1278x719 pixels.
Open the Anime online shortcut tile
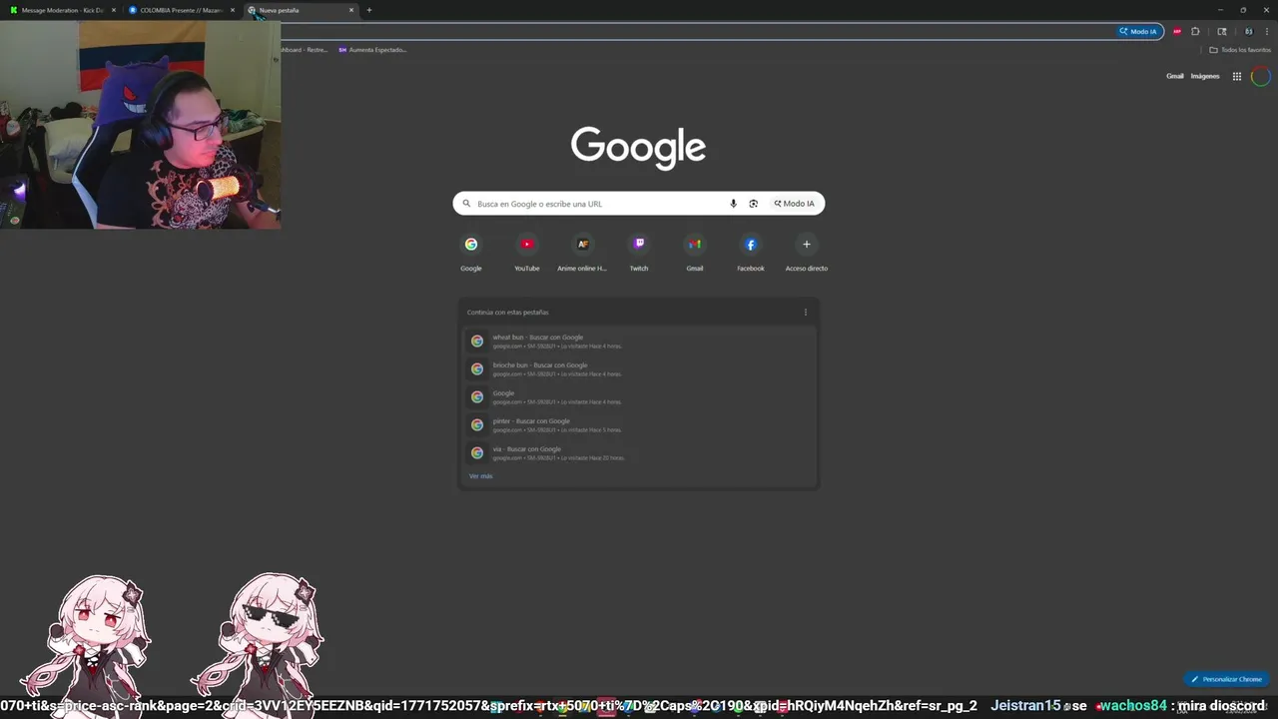pos(582,252)
